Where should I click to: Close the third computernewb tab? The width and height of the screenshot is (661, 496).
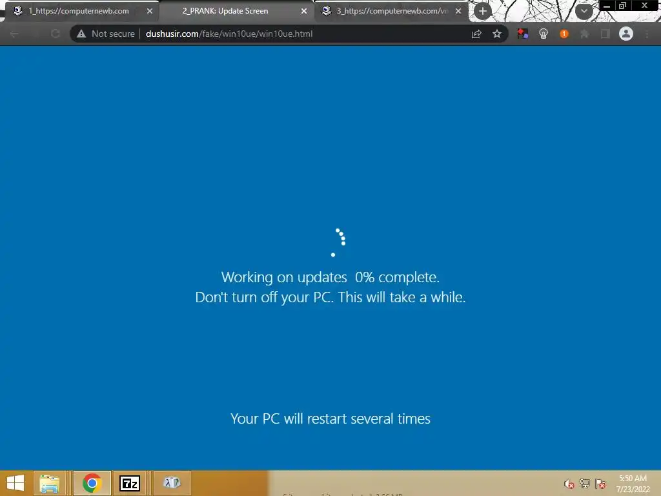pos(458,11)
